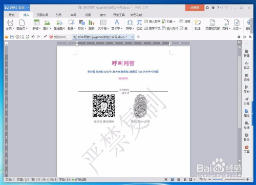Open header and footer (页眉和页脚)
The width and height of the screenshot is (256, 185).
pos(212,25)
